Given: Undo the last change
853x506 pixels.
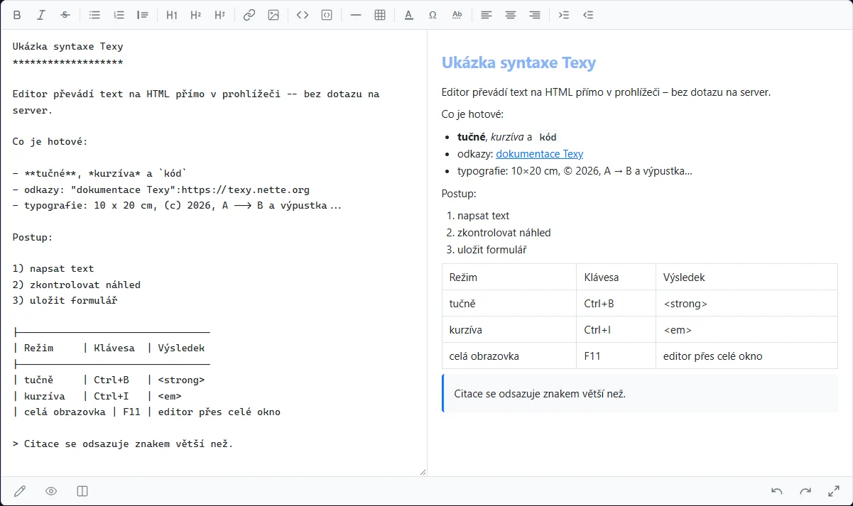Looking at the screenshot, I should 777,491.
